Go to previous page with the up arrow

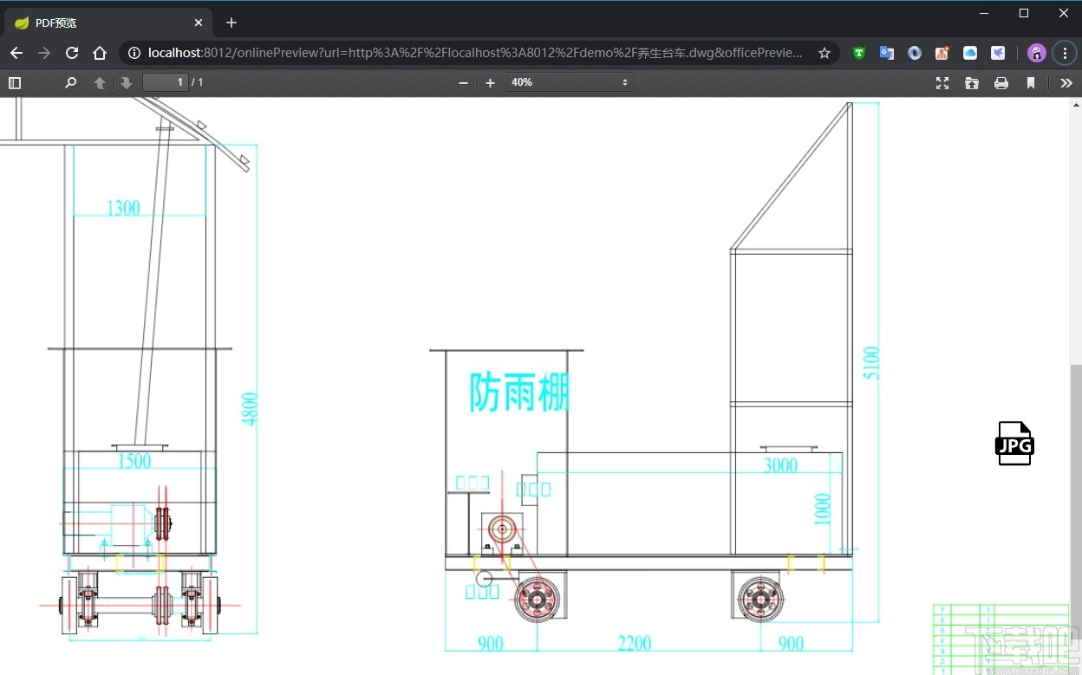[100, 82]
